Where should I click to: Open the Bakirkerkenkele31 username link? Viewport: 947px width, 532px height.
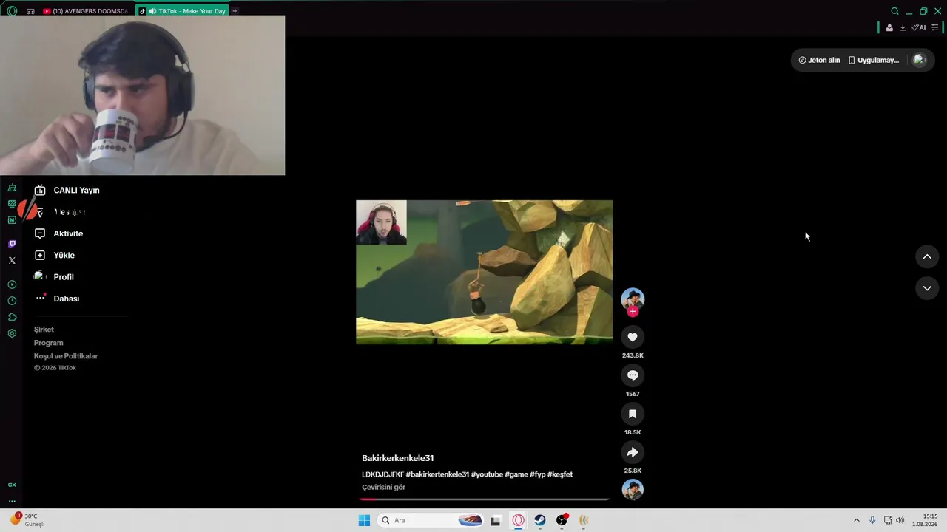(x=398, y=458)
